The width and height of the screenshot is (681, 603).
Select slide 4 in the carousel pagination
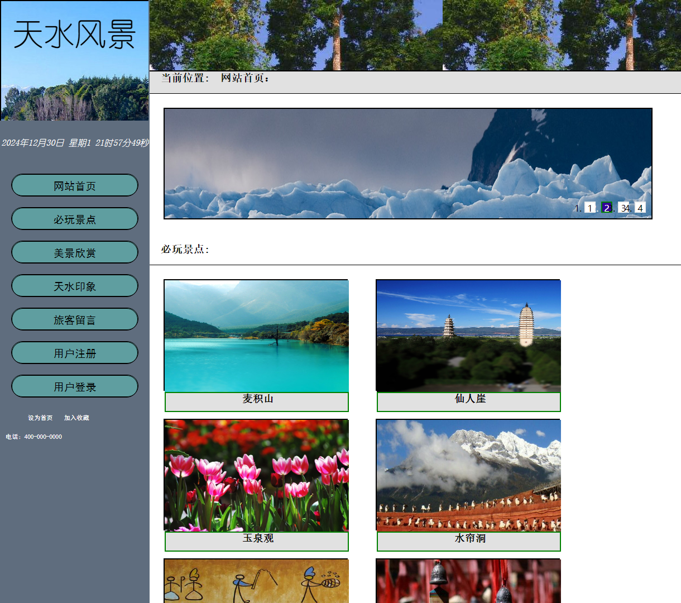point(640,208)
